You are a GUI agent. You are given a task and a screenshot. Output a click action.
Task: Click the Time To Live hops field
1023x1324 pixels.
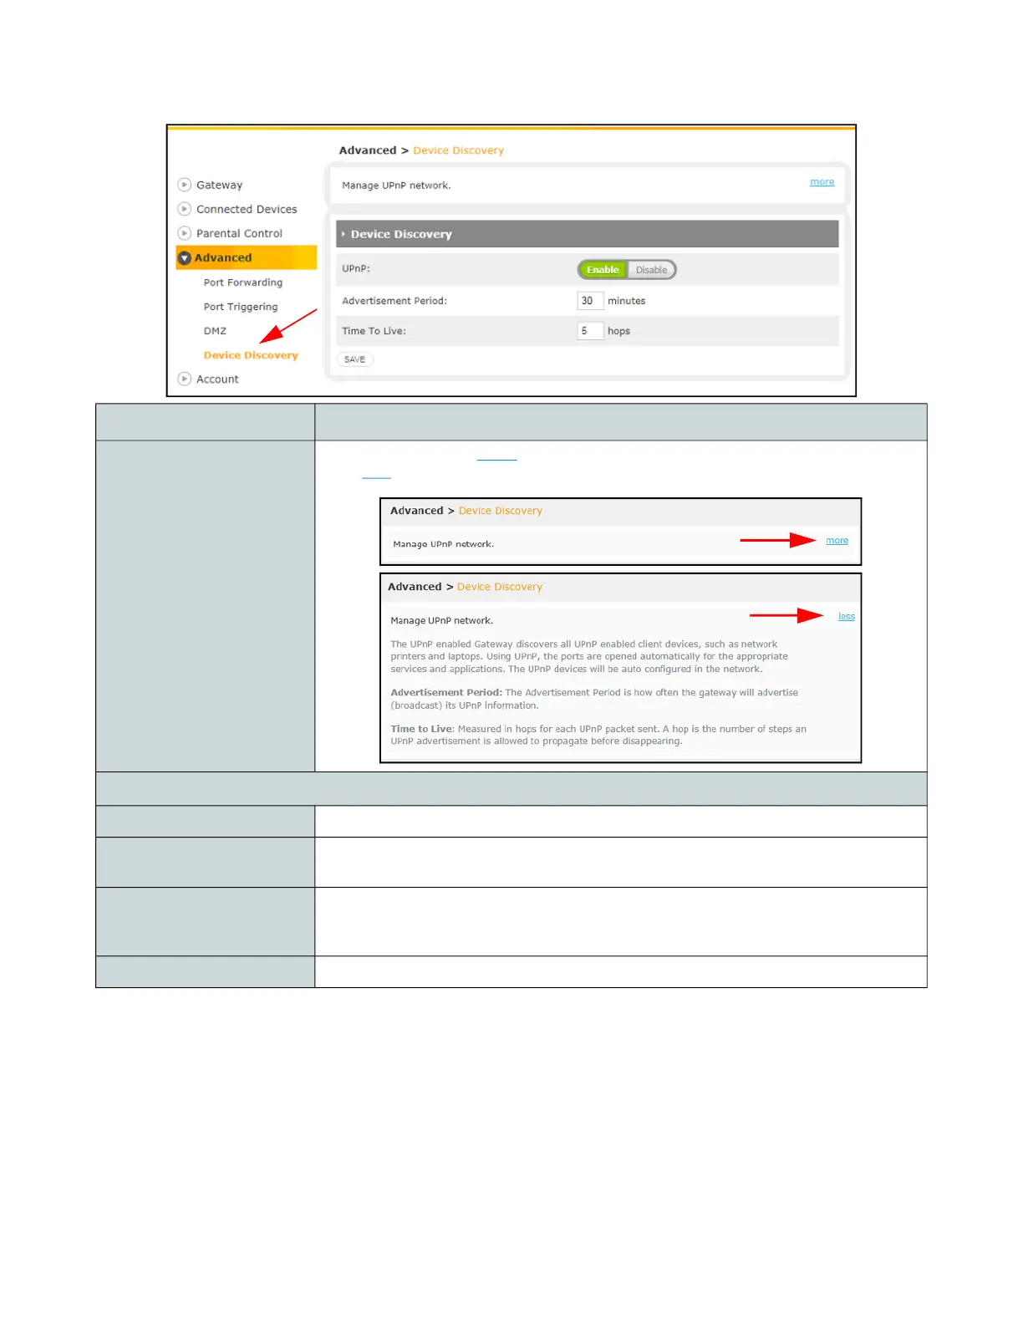click(x=590, y=331)
